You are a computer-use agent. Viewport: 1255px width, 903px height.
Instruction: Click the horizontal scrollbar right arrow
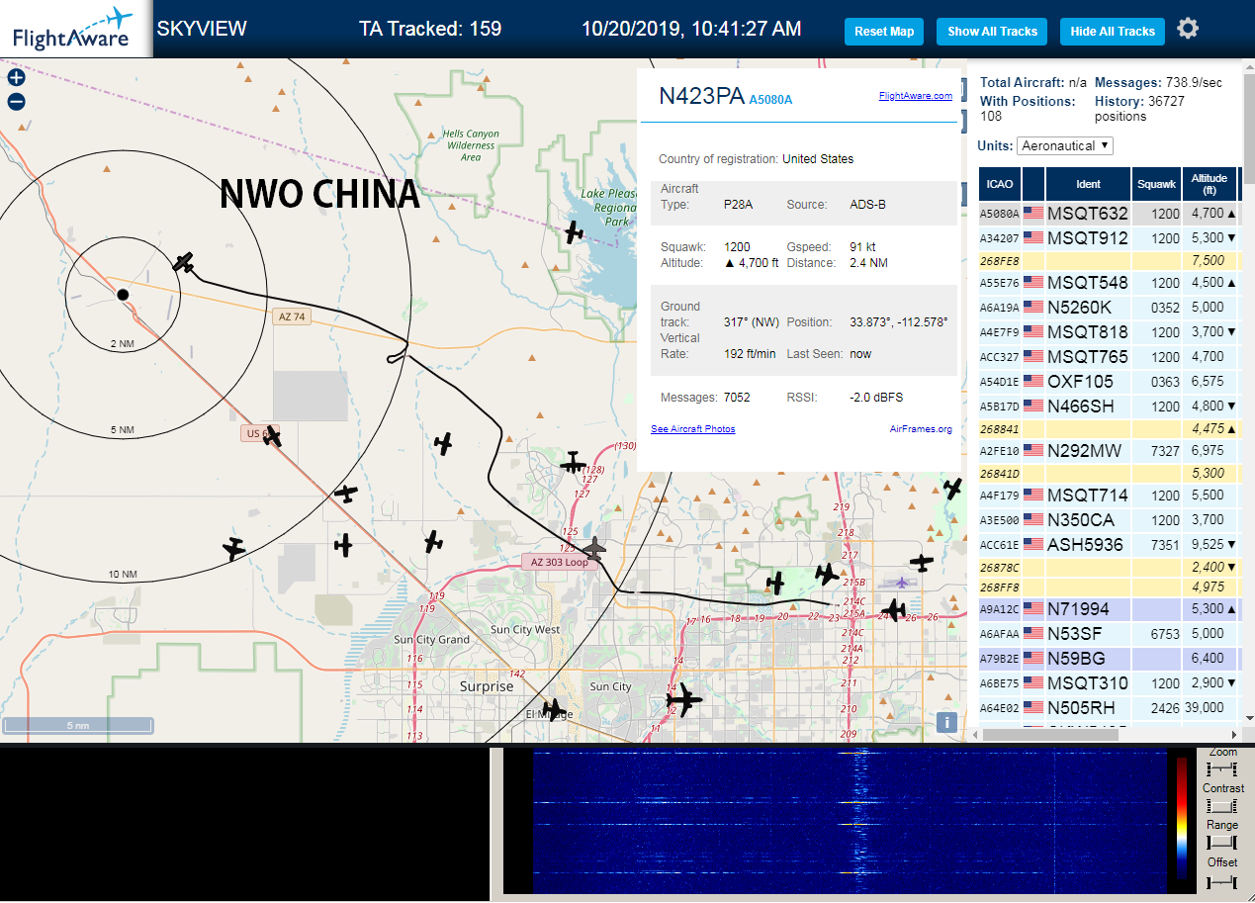click(x=1232, y=735)
